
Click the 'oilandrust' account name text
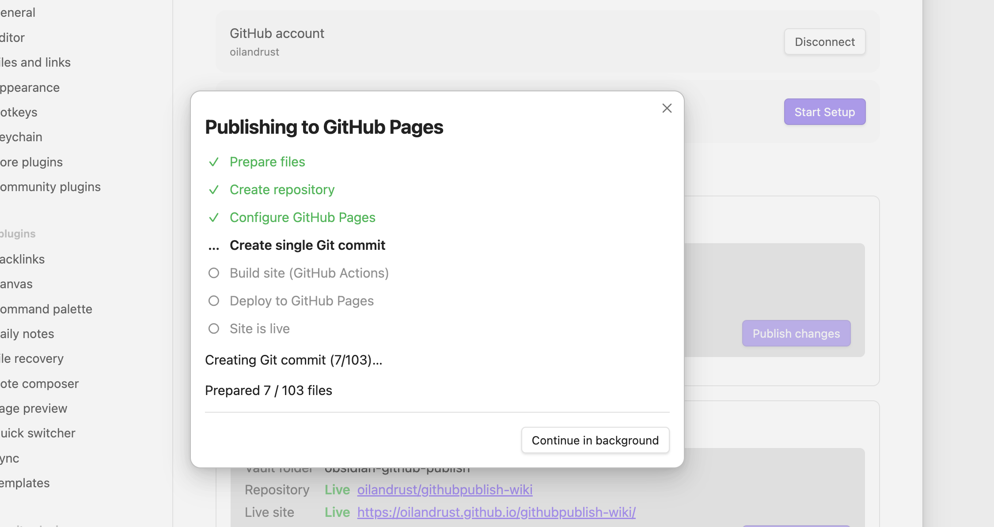tap(254, 52)
